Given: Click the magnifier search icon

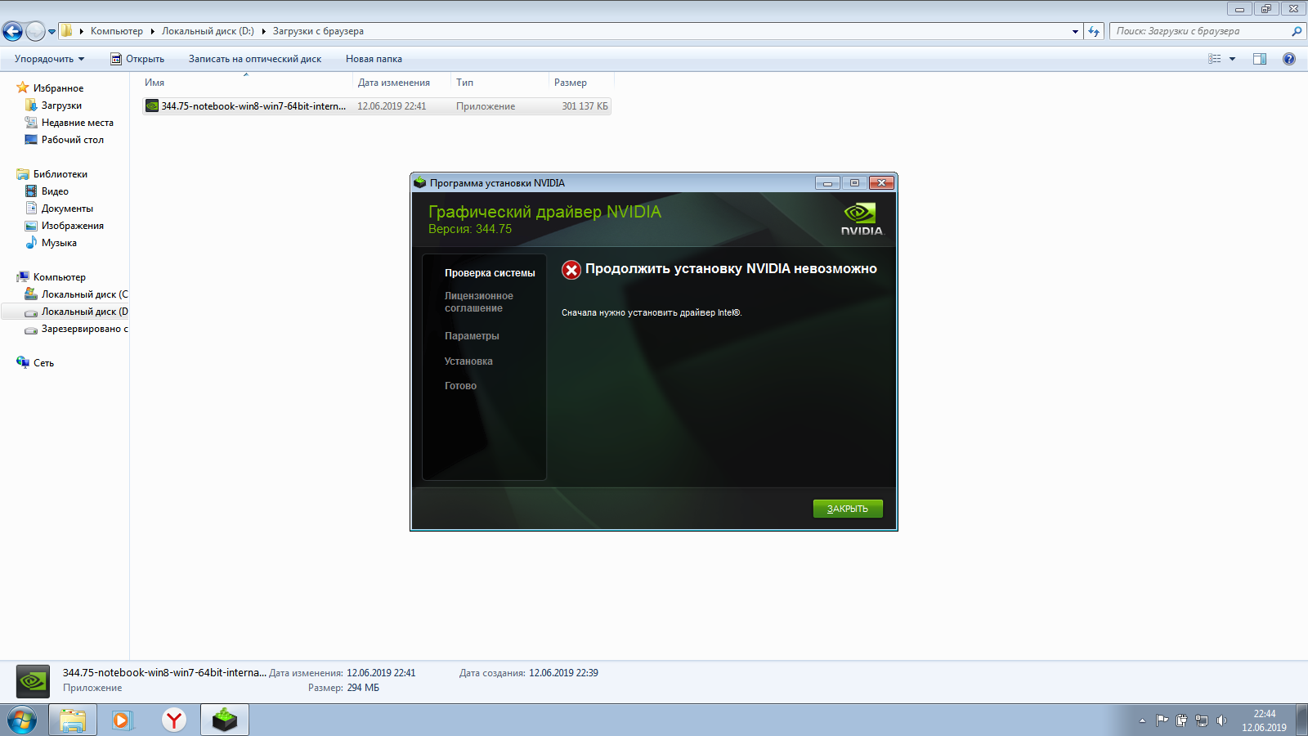Looking at the screenshot, I should click(x=1297, y=31).
